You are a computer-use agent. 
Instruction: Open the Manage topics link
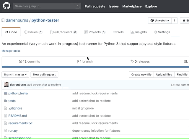[11, 51]
